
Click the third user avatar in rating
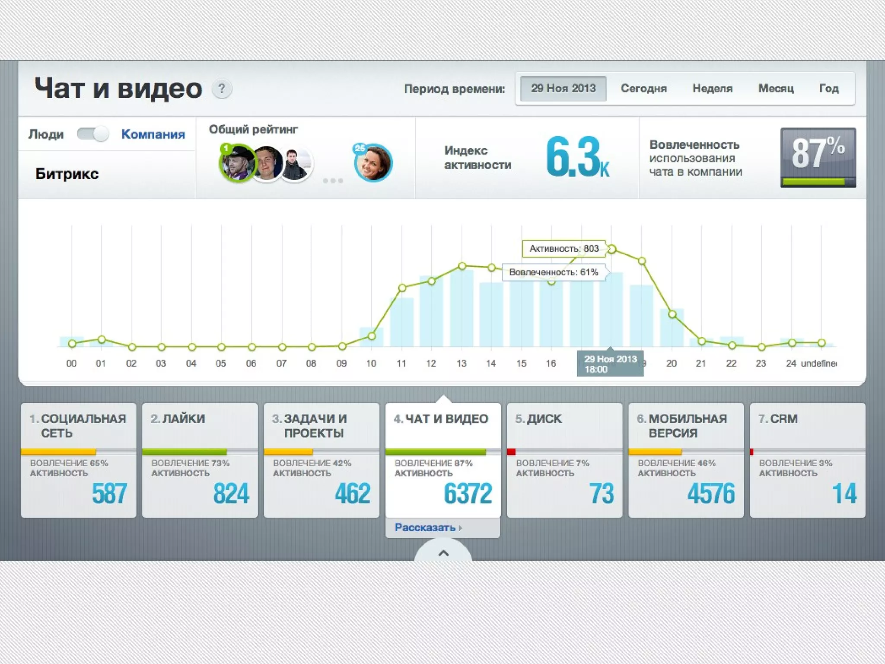coord(297,165)
